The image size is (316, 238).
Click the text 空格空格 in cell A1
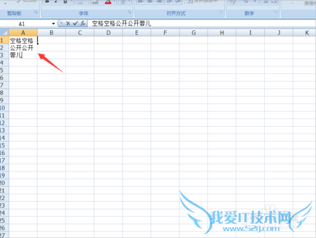coord(21,41)
